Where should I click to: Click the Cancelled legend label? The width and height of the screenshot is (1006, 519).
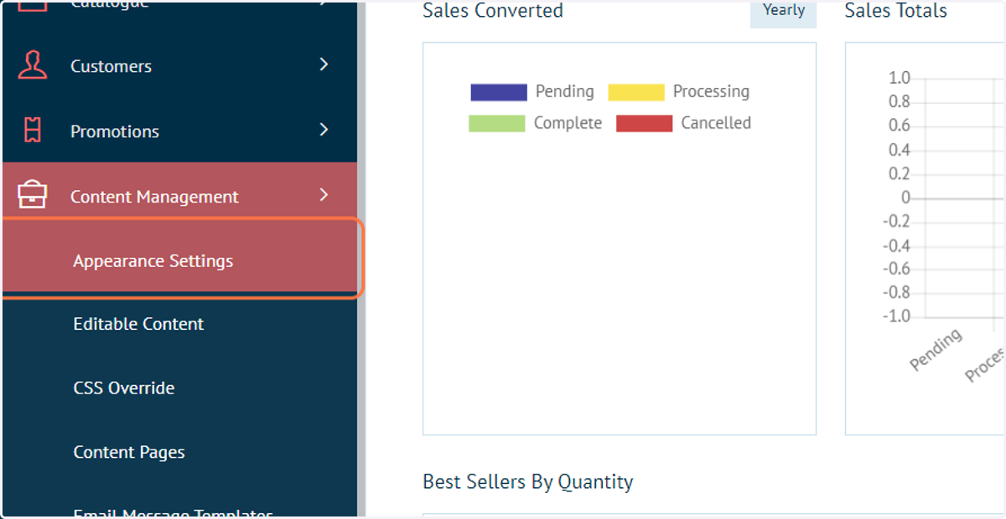pyautogui.click(x=716, y=123)
